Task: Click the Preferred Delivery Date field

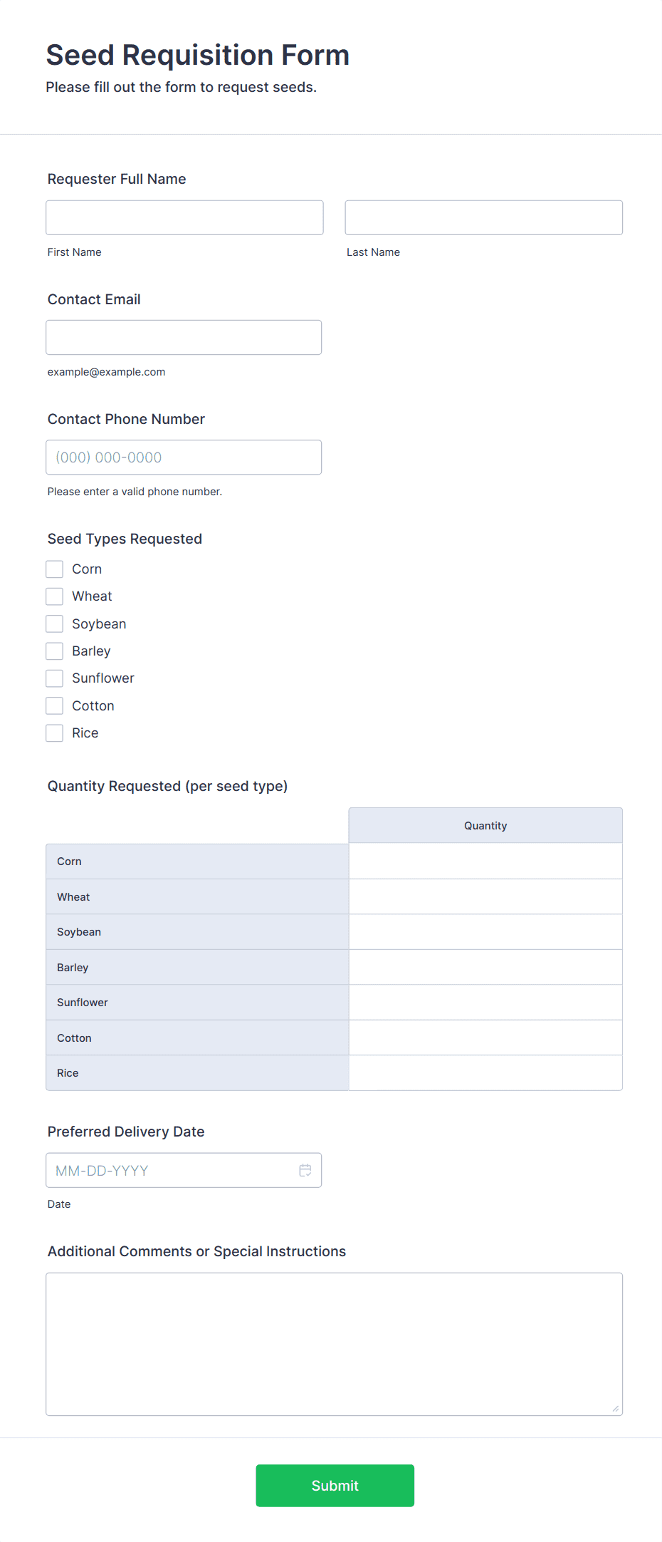Action: tap(171, 1170)
